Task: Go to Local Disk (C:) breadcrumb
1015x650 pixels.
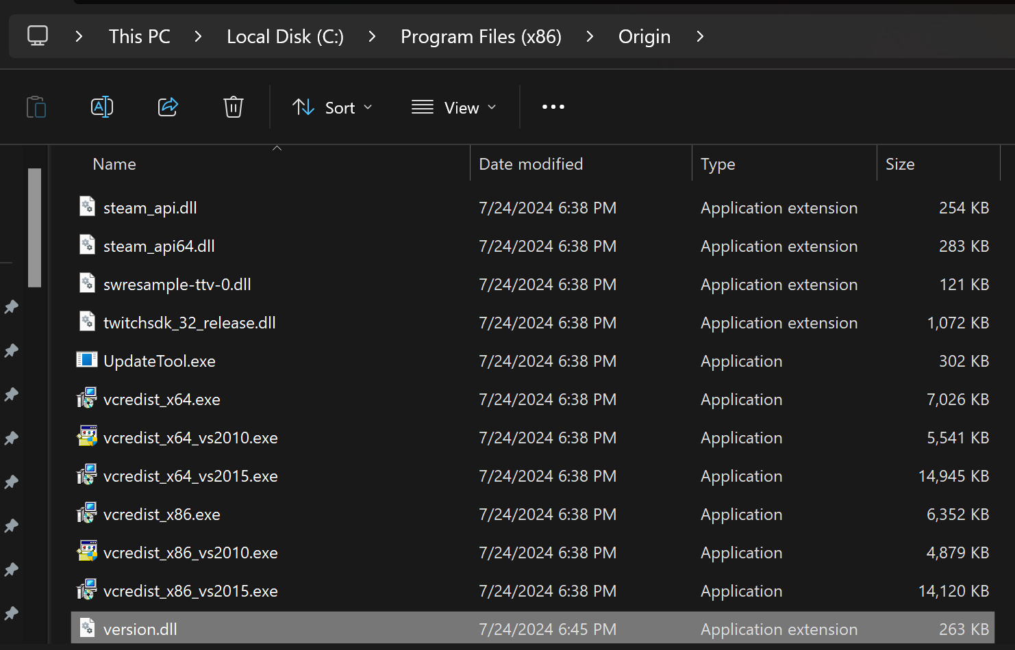Action: 285,36
